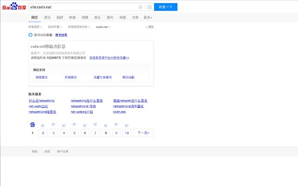Viewport: 298px width, 186px height.
Task: Click the 相关搜索 heading text
Action: point(35,94)
